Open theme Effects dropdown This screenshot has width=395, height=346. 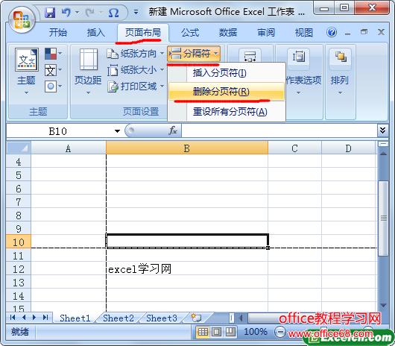[53, 86]
